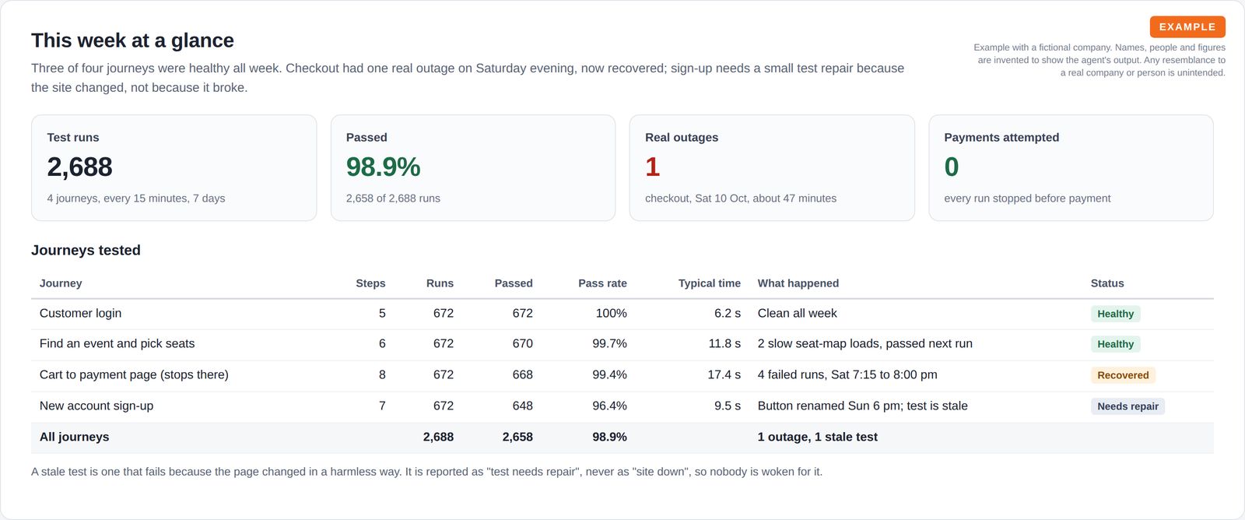Click the 100% pass rate cell
Viewport: 1245px width, 520px height.
[x=611, y=314]
